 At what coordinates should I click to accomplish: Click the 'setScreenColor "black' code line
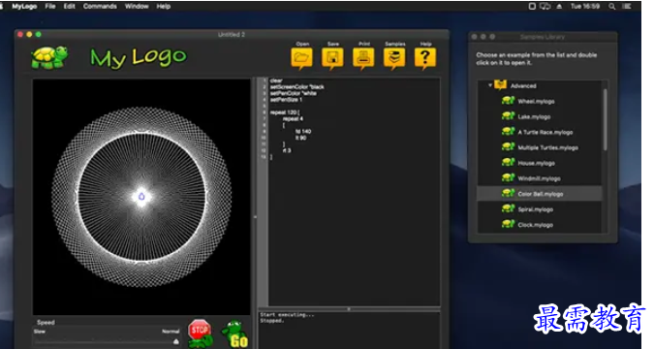pyautogui.click(x=297, y=87)
